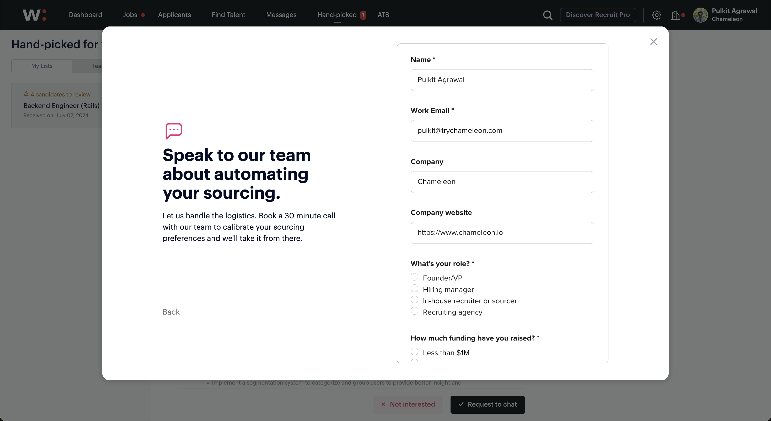
Task: Click Pulkit Agrawal account name
Action: pos(735,11)
